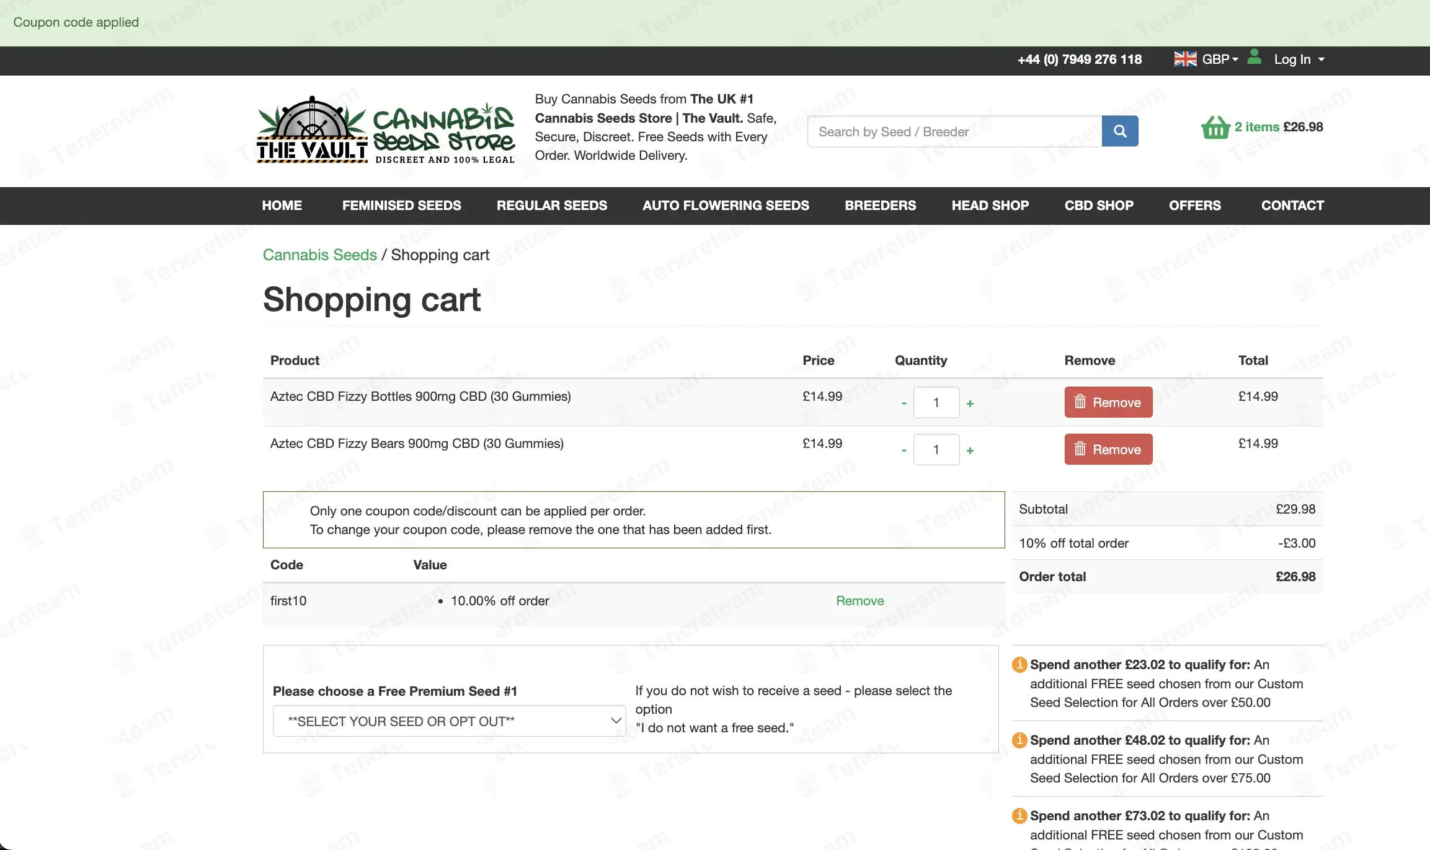Remove Aztec CBD Fizzy Bottles from cart
Screen dimensions: 1430x850
pos(1108,402)
